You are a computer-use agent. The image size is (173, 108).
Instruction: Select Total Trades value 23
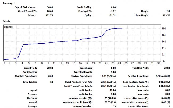pos(52,82)
